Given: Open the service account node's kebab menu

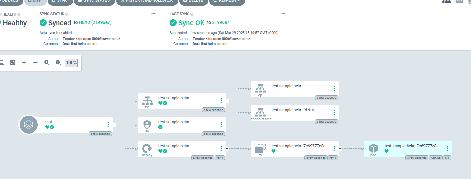Looking at the screenshot, I should [x=221, y=125].
